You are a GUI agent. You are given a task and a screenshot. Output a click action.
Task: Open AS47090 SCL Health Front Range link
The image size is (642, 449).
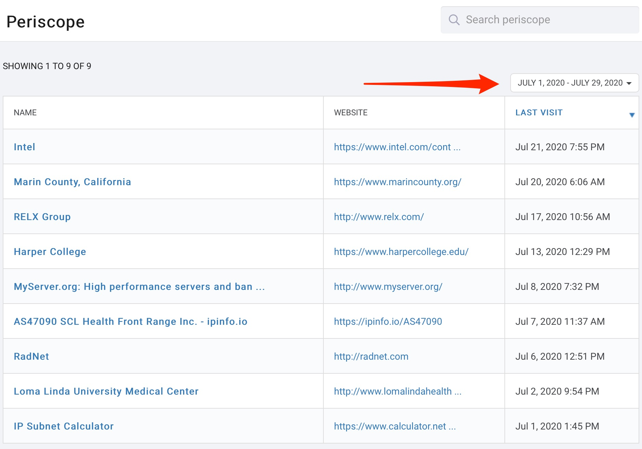pos(130,321)
